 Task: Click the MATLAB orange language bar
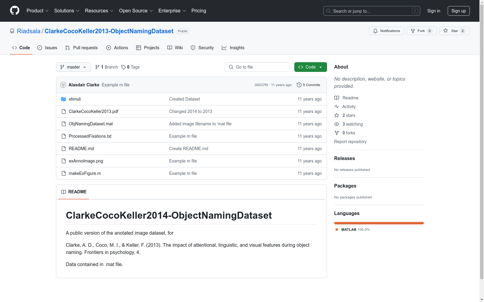click(x=379, y=223)
